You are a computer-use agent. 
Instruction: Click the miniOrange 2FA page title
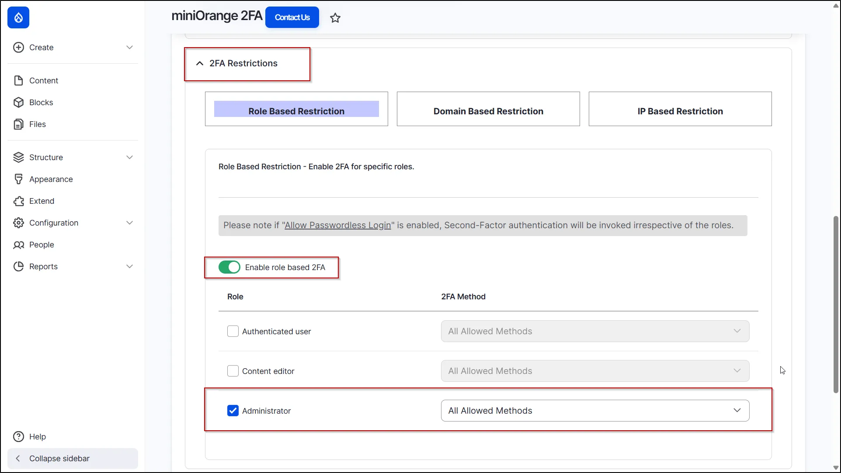(x=217, y=16)
